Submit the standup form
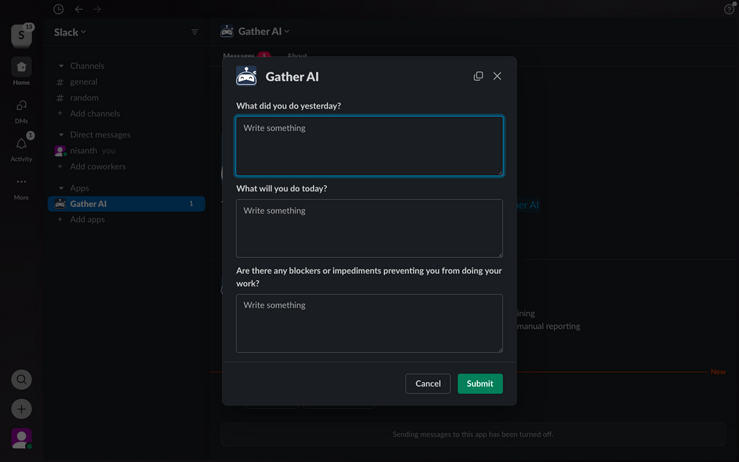 pos(480,383)
